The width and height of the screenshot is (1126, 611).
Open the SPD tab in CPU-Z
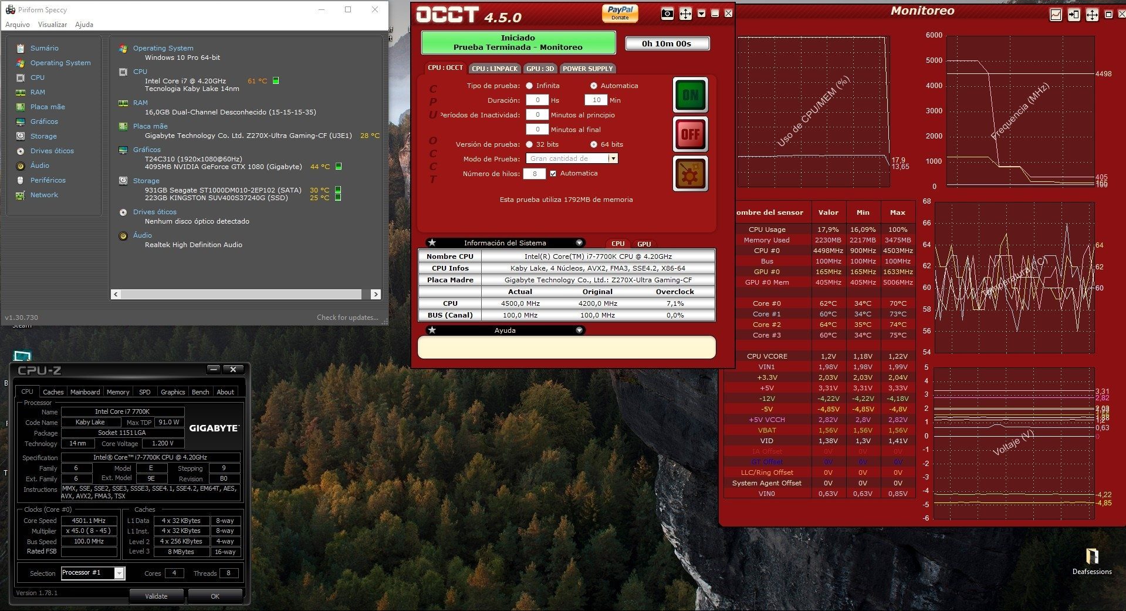[x=145, y=392]
